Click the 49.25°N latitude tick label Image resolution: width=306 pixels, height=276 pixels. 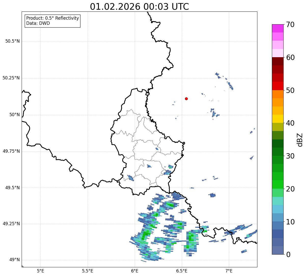click(11, 224)
